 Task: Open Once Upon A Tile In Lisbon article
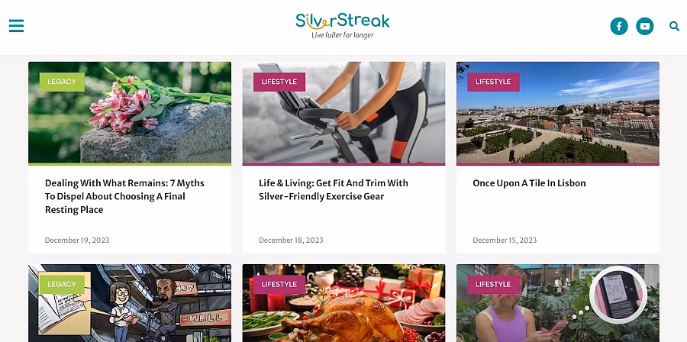coord(529,183)
